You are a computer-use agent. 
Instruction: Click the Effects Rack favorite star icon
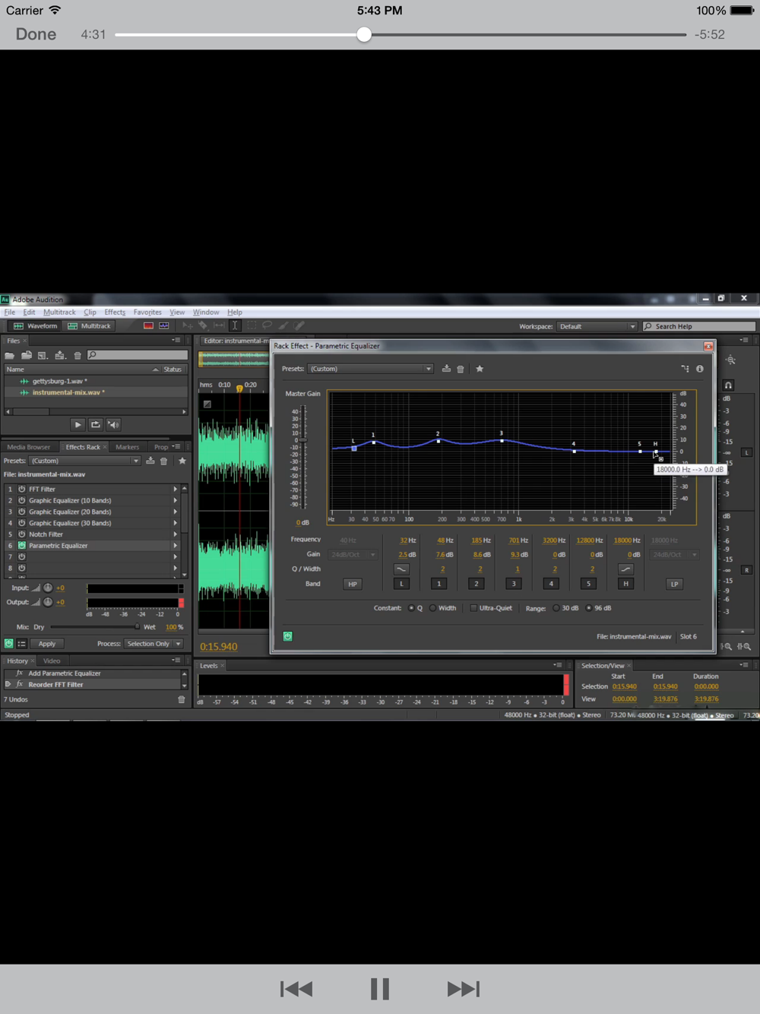pos(182,461)
